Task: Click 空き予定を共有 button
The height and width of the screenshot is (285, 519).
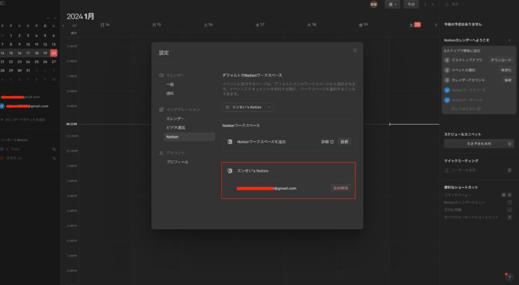Action: click(479, 144)
